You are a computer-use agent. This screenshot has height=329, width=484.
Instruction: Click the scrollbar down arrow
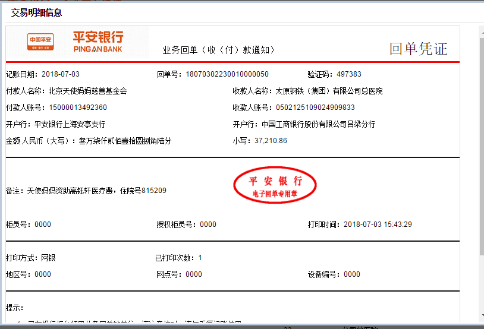pos(482,315)
